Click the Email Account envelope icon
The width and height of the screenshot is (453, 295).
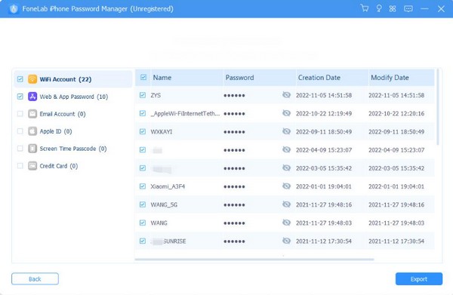[32, 114]
